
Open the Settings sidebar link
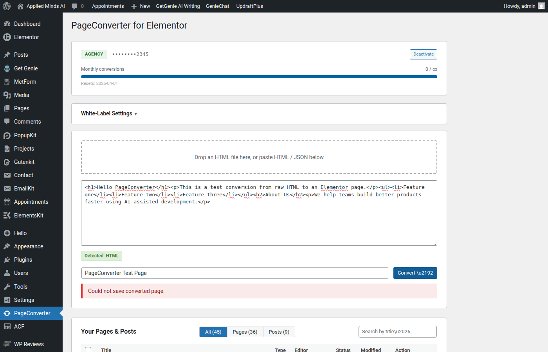[31, 300]
